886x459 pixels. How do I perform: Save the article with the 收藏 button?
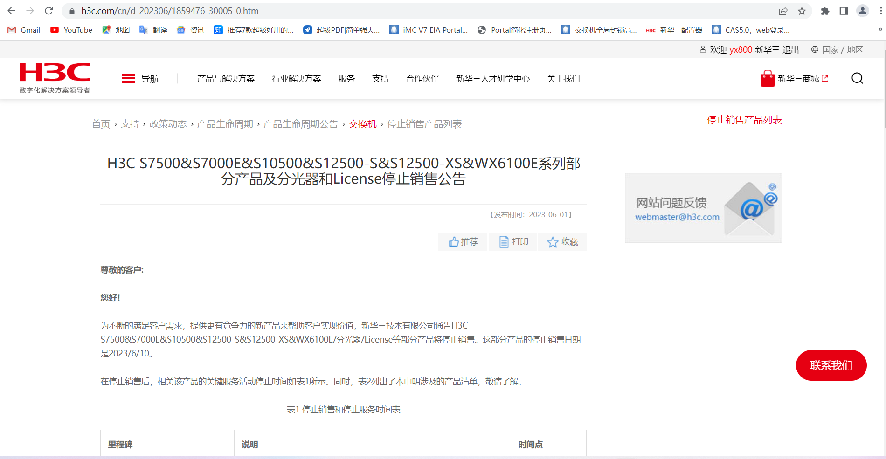(562, 242)
